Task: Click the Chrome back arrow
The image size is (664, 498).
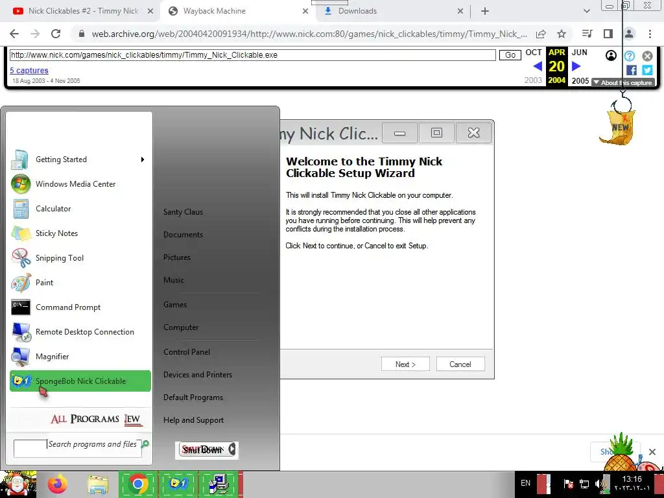Action: [14, 34]
